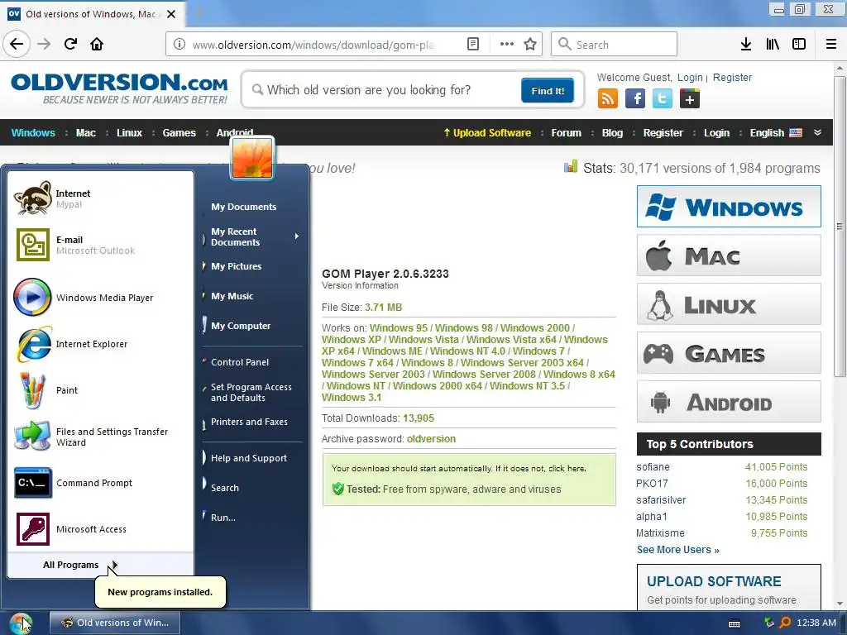This screenshot has width=847, height=635.
Task: Open the Downloads arrow in toolbar
Action: [745, 44]
